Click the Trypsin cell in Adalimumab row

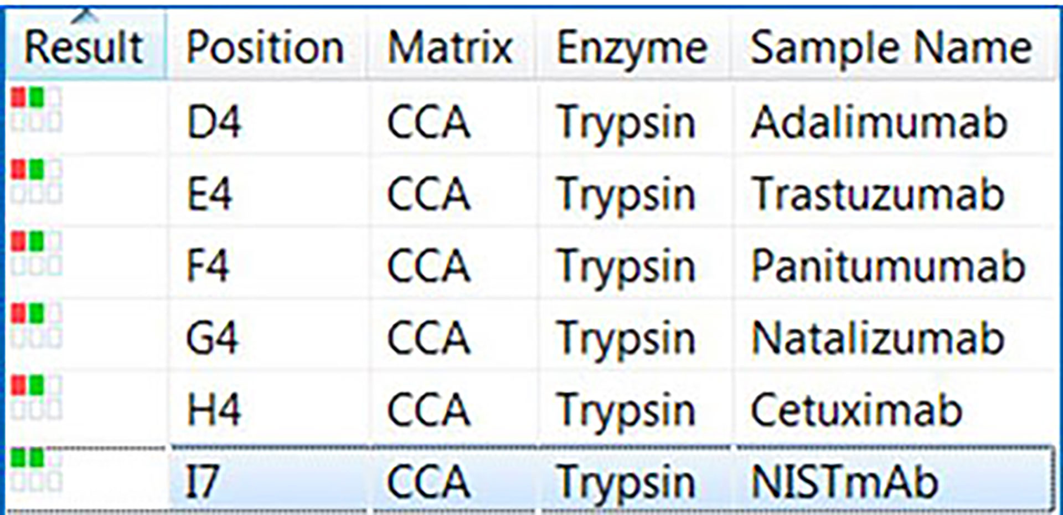click(634, 121)
